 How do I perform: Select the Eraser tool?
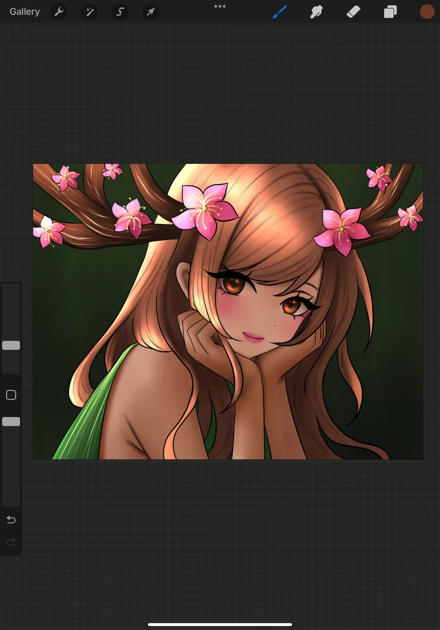353,12
